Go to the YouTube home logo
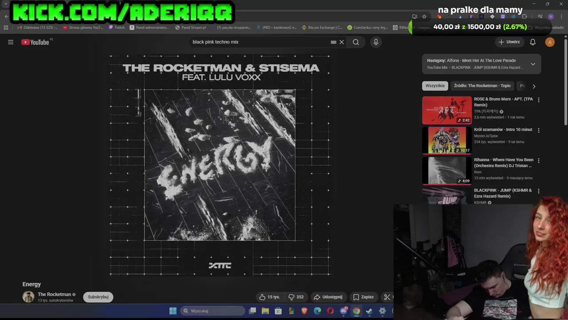568x320 pixels. coord(35,42)
